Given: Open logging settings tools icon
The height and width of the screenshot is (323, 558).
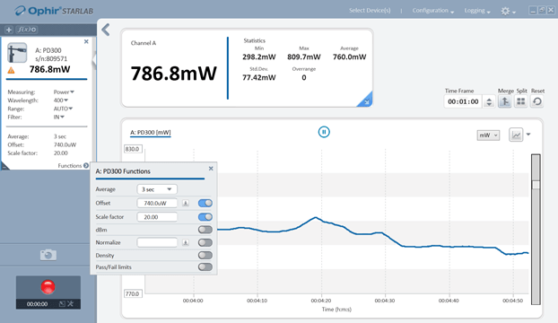Looking at the screenshot, I should [x=71, y=304].
